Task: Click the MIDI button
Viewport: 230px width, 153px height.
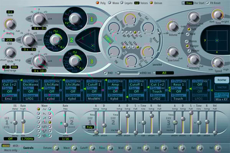Action: pyautogui.click(x=15, y=146)
